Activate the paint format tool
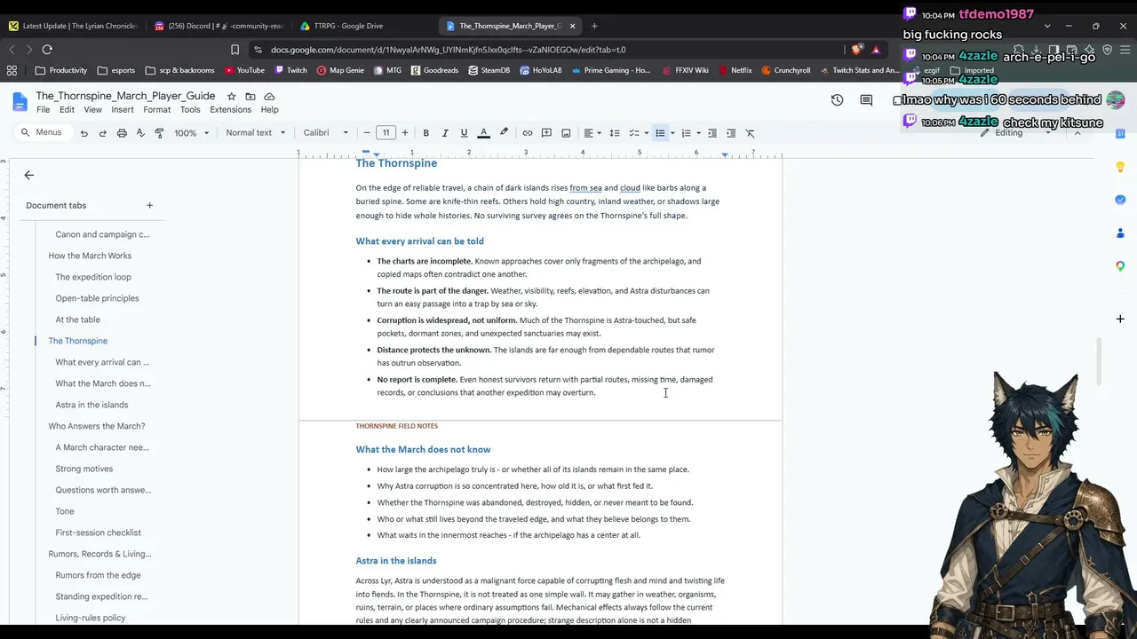Viewport: 1137px width, 639px height. point(159,133)
